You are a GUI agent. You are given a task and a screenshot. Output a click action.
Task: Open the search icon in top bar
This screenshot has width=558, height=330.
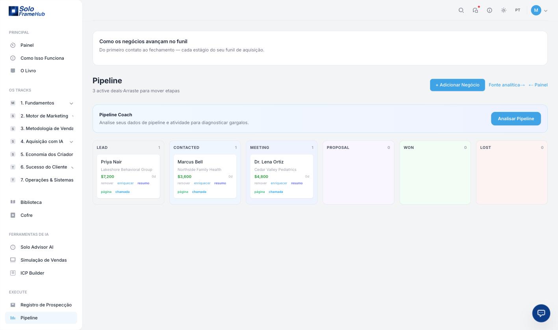tap(461, 10)
